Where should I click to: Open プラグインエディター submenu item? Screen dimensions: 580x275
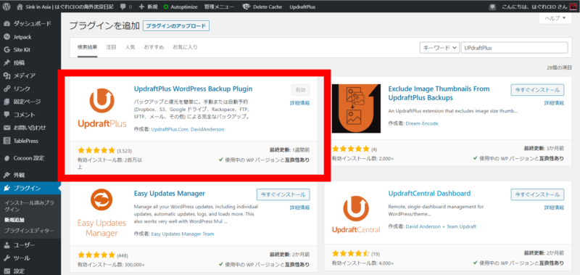tap(29, 231)
